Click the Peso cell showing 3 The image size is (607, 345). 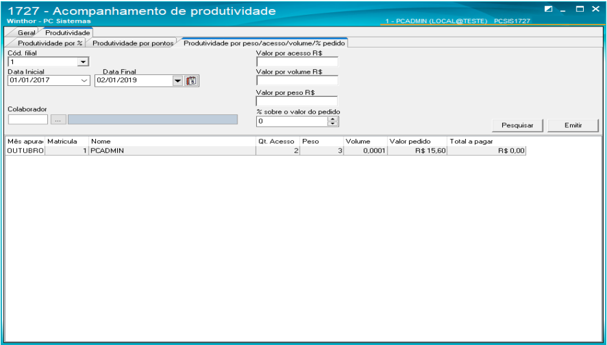coord(322,151)
